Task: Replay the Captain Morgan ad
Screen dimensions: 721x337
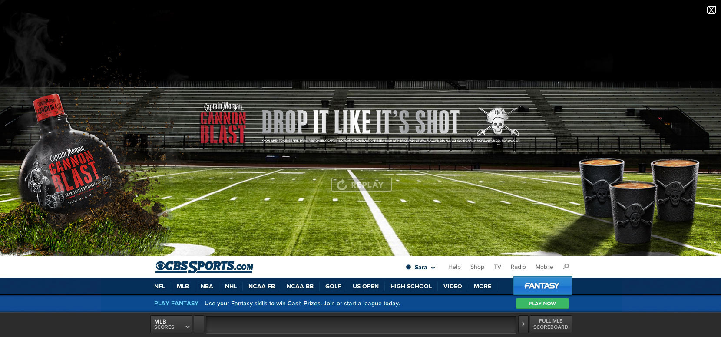Action: (x=361, y=185)
